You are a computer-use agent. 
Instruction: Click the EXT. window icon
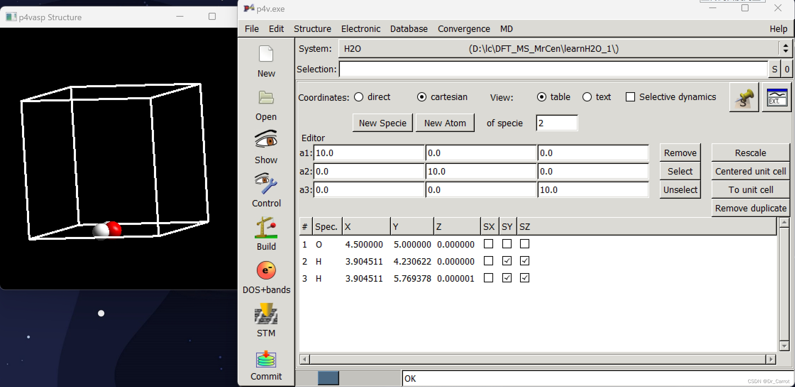pos(777,98)
